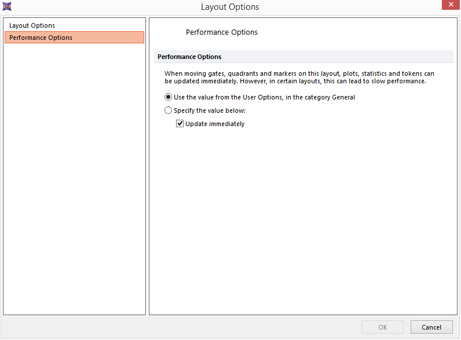The image size is (461, 340).
Task: Choose the 'Specify the value below' radio button
Action: pyautogui.click(x=169, y=110)
